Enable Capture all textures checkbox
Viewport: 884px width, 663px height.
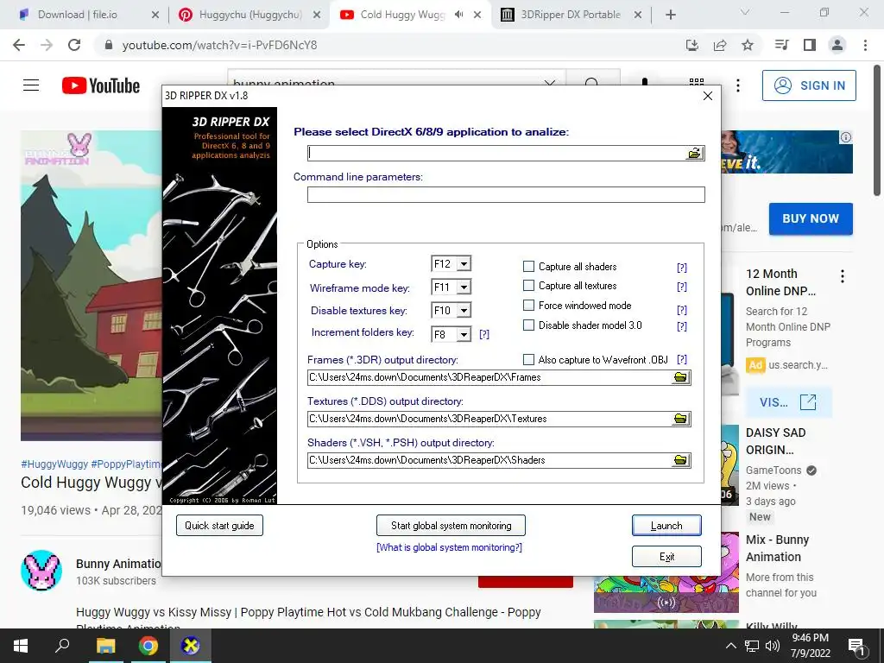(528, 285)
